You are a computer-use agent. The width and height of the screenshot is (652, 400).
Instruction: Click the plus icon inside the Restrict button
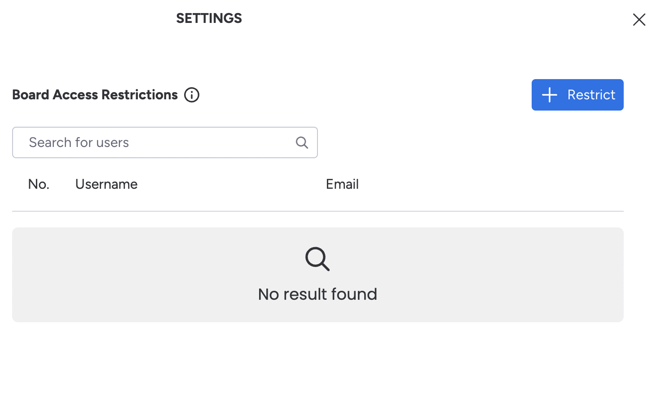550,95
